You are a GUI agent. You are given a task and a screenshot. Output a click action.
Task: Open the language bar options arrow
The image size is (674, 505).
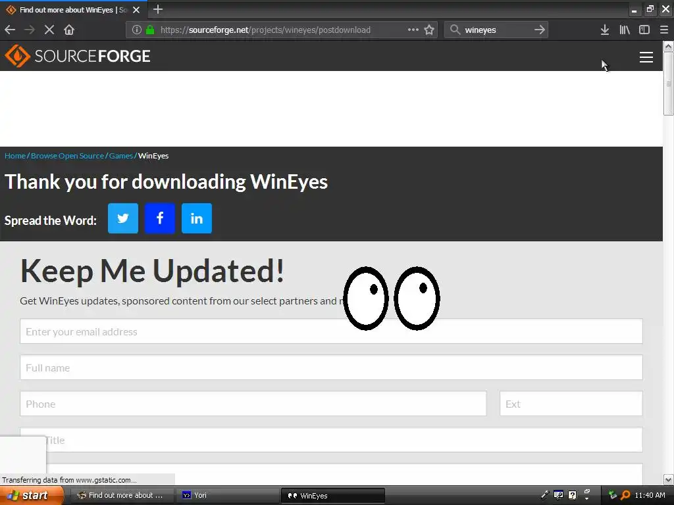click(586, 498)
